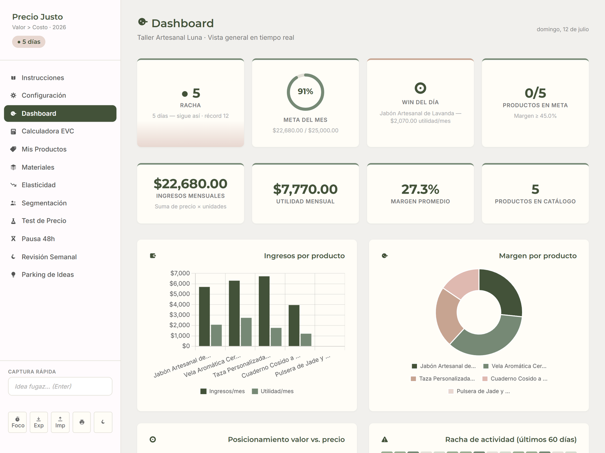Open Revisión Semanal

pos(60,257)
